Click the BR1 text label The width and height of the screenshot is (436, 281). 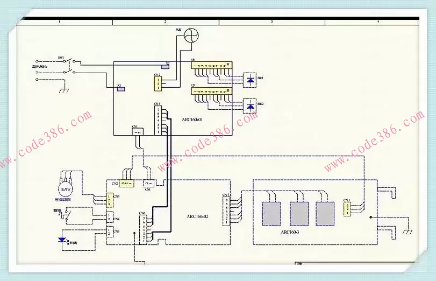260,78
